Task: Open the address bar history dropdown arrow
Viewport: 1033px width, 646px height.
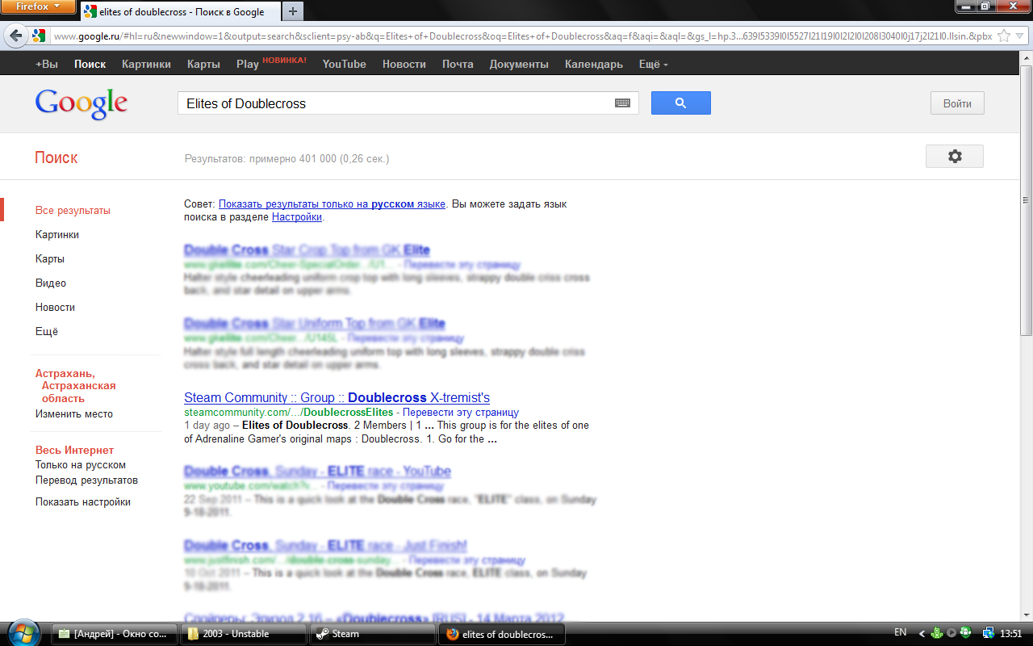Action: tap(1018, 36)
